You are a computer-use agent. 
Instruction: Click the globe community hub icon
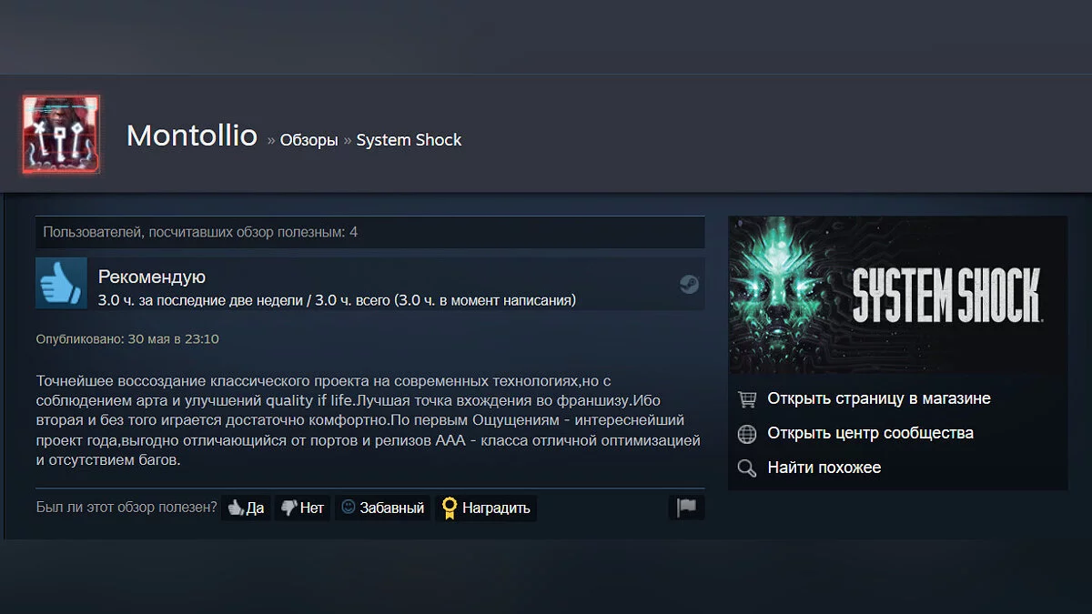tap(747, 434)
